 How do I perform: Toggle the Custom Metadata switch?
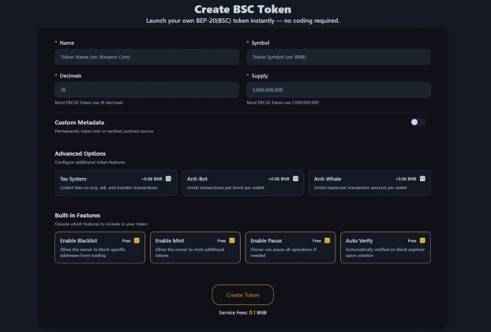(418, 122)
